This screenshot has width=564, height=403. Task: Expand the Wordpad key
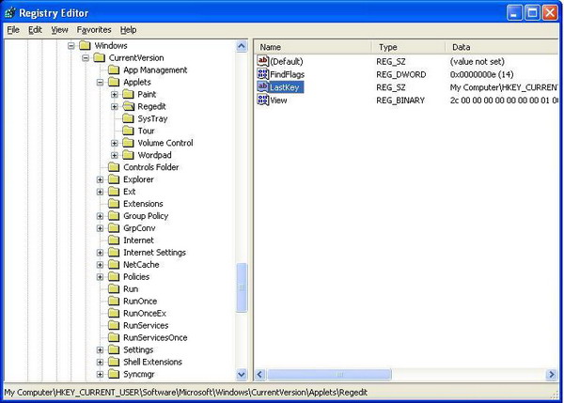coord(115,155)
